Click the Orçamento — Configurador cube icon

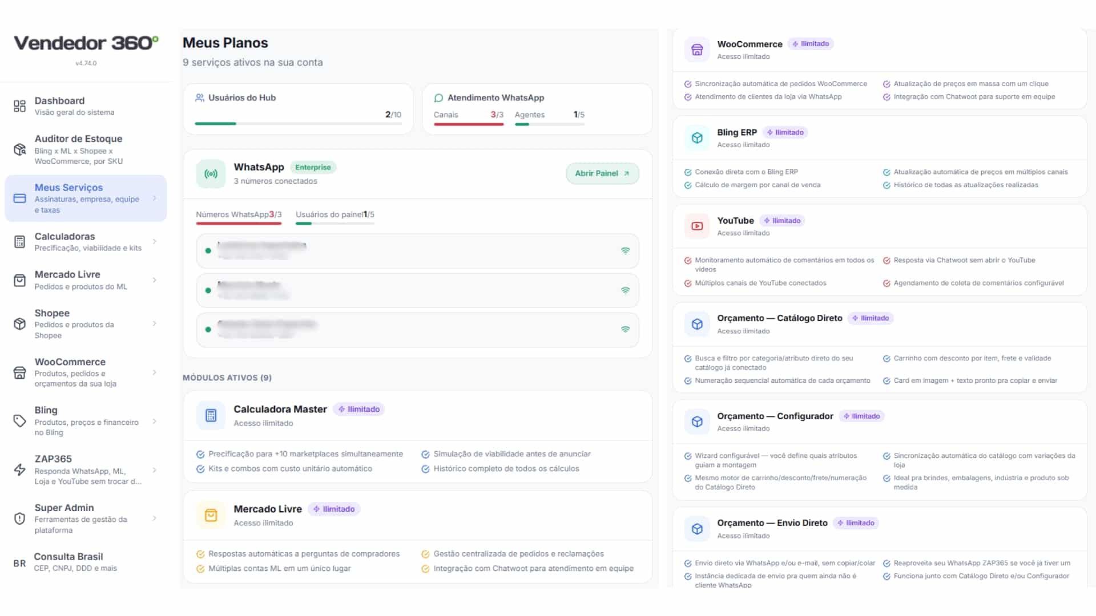coord(697,422)
